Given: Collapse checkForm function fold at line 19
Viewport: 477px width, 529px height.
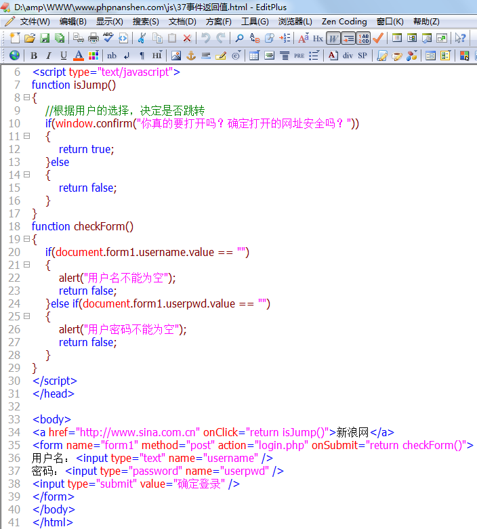Looking at the screenshot, I should click(26, 239).
